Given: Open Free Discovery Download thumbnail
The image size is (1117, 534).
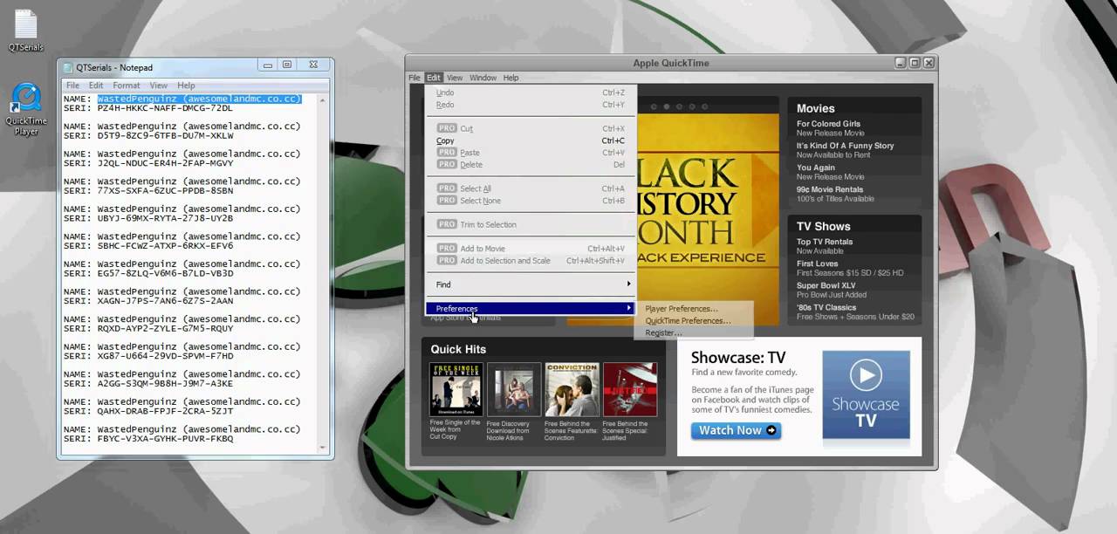Looking at the screenshot, I should tap(514, 390).
